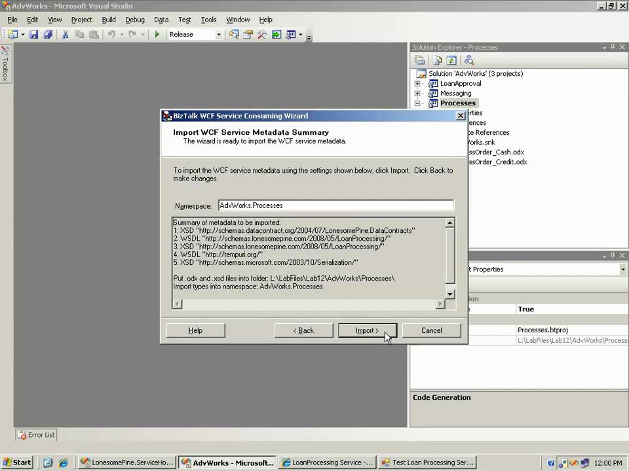629x471 pixels.
Task: Open toolbar options overflow arrow
Action: (x=309, y=38)
